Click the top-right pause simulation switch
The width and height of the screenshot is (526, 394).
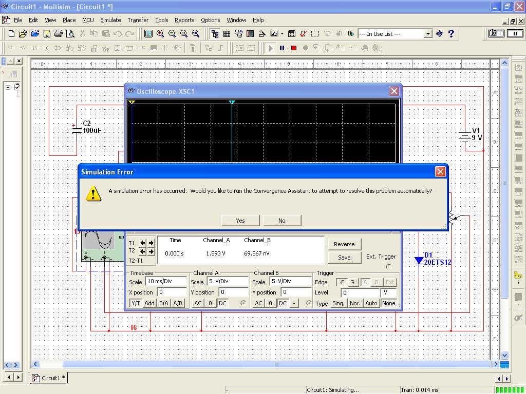click(x=515, y=33)
